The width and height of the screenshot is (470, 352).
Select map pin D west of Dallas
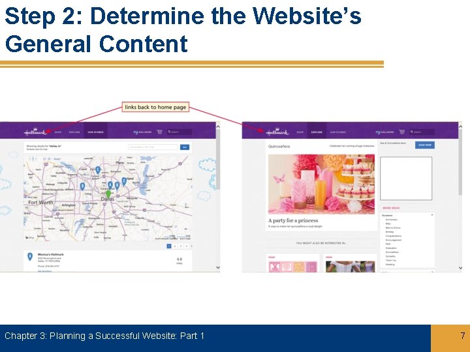pos(82,186)
